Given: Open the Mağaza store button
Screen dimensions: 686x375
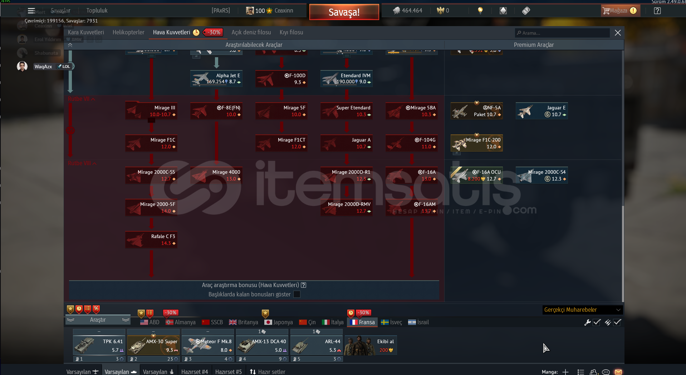Looking at the screenshot, I should pos(619,11).
